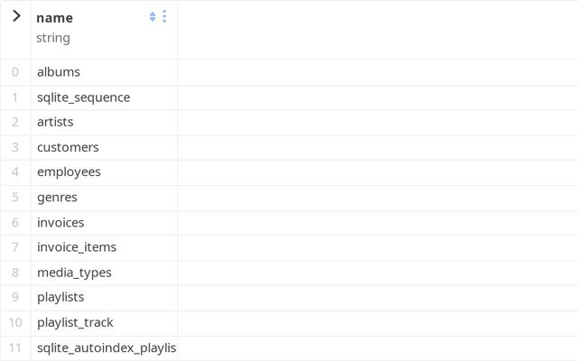This screenshot has height=361, width=578.
Task: Click the playlist_track cell
Action: 75,322
